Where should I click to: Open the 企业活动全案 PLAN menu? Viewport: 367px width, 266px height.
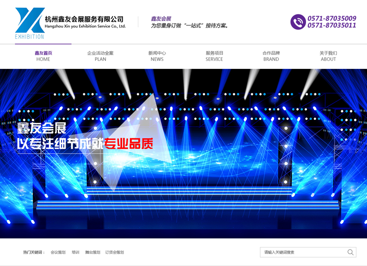(x=100, y=56)
